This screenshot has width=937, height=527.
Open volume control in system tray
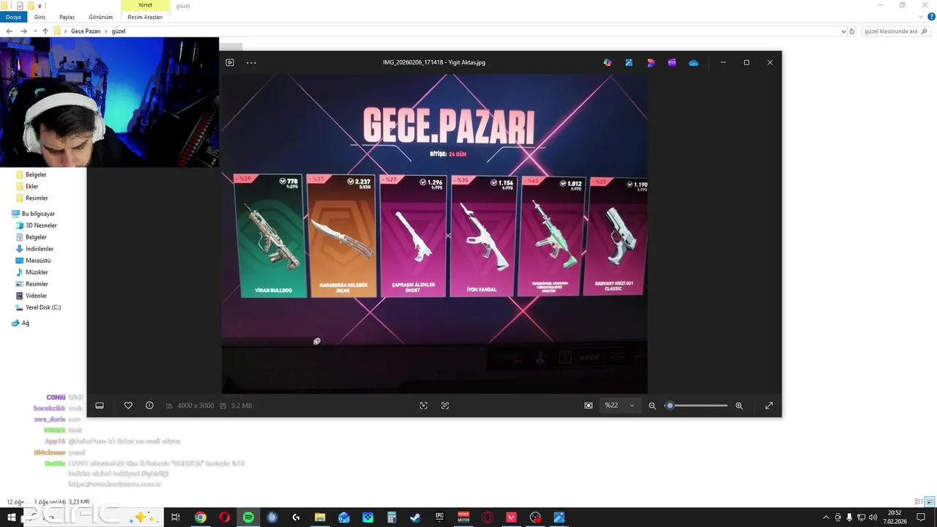point(873,517)
